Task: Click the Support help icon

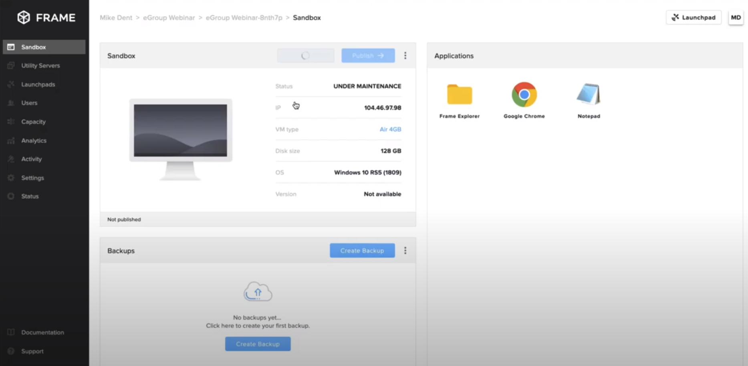Action: click(x=11, y=351)
